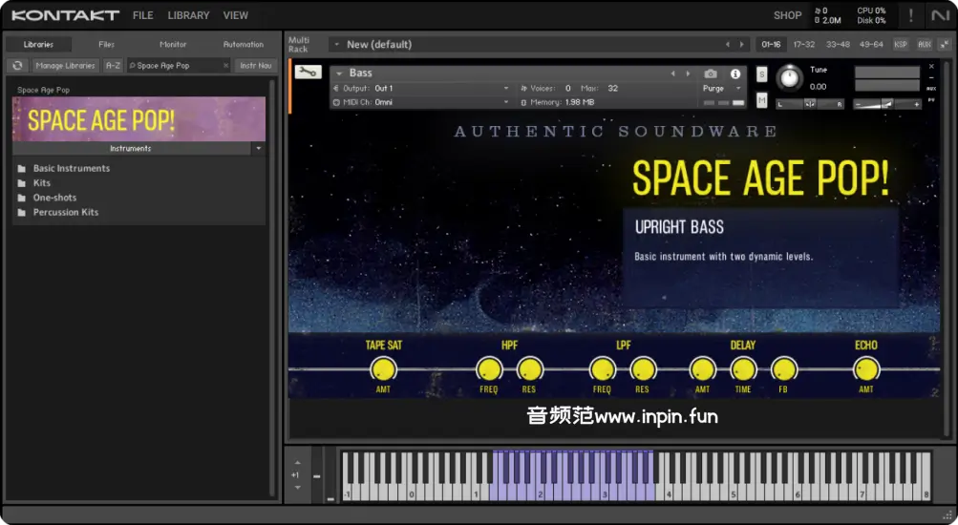Click the Native Instruments logo icon
This screenshot has width=958, height=525.
940,15
